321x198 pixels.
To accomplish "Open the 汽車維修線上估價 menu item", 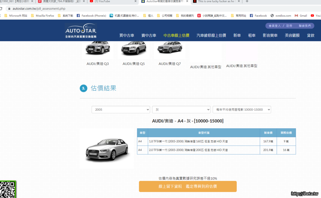I will (x=211, y=35).
